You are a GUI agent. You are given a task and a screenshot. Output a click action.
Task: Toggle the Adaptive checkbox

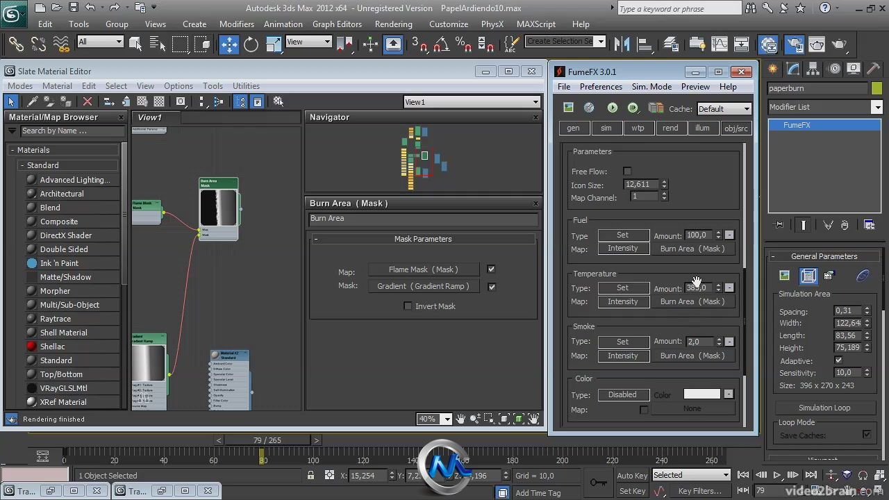(838, 360)
